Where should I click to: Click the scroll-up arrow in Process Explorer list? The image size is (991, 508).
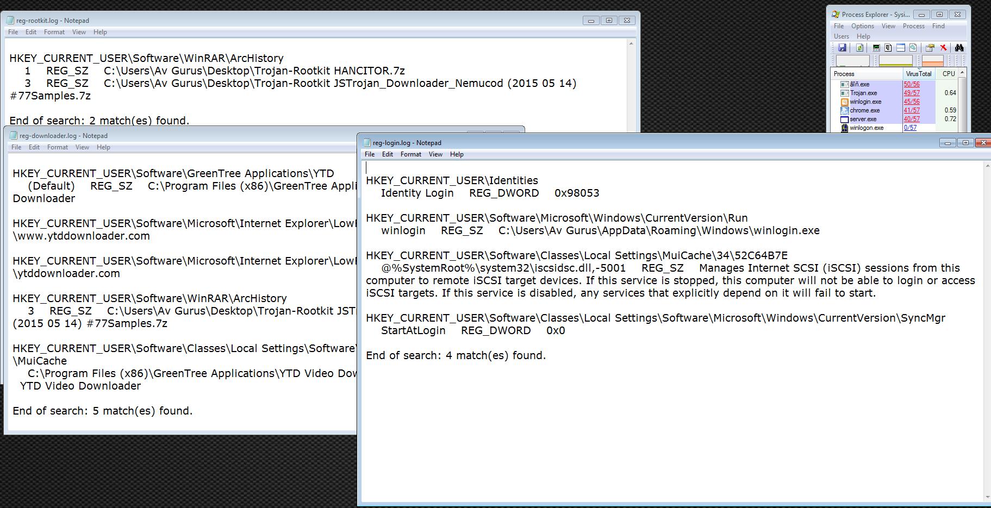point(962,73)
